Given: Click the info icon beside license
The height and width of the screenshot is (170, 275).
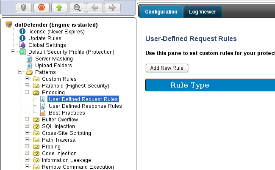Looking at the screenshot, I should tap(22, 32).
